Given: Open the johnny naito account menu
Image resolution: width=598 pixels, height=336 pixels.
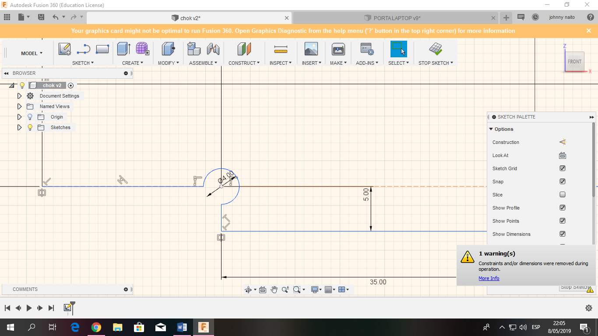Looking at the screenshot, I should tap(562, 17).
